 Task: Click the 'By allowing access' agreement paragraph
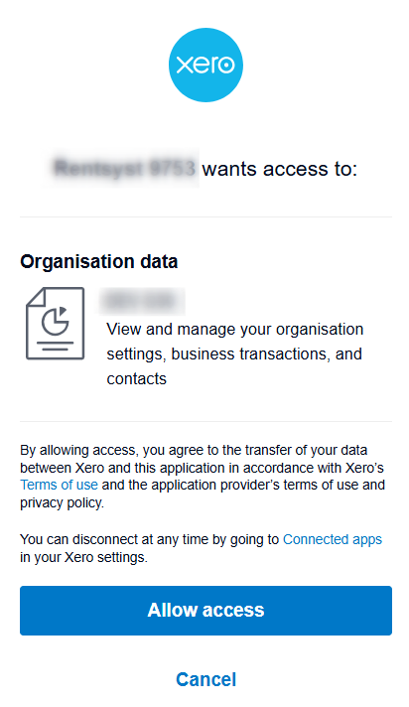click(x=203, y=477)
